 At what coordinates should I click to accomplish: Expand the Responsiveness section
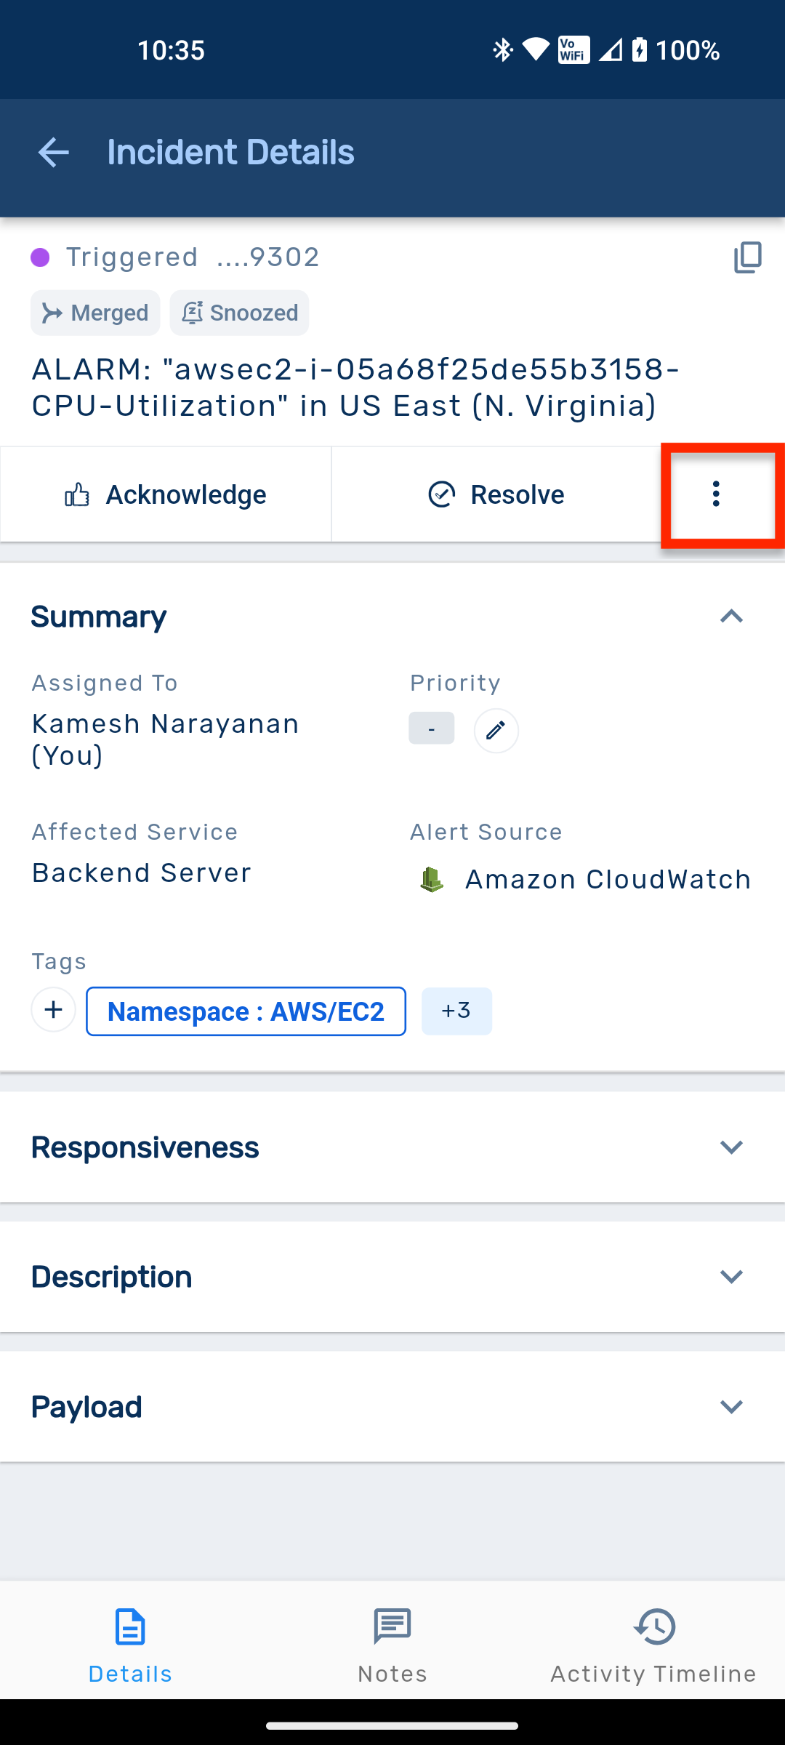731,1147
